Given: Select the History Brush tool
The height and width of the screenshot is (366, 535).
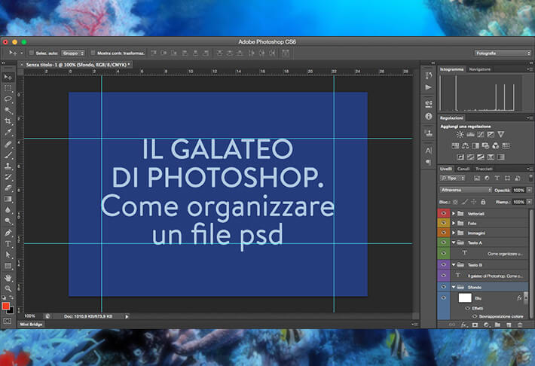Looking at the screenshot, I should click(x=8, y=177).
